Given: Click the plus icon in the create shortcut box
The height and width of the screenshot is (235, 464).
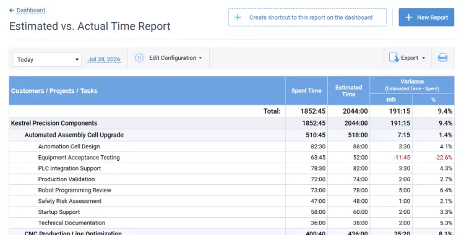Looking at the screenshot, I should pyautogui.click(x=238, y=17).
